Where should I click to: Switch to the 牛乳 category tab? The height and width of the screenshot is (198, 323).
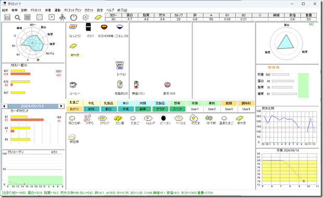[x=91, y=103]
